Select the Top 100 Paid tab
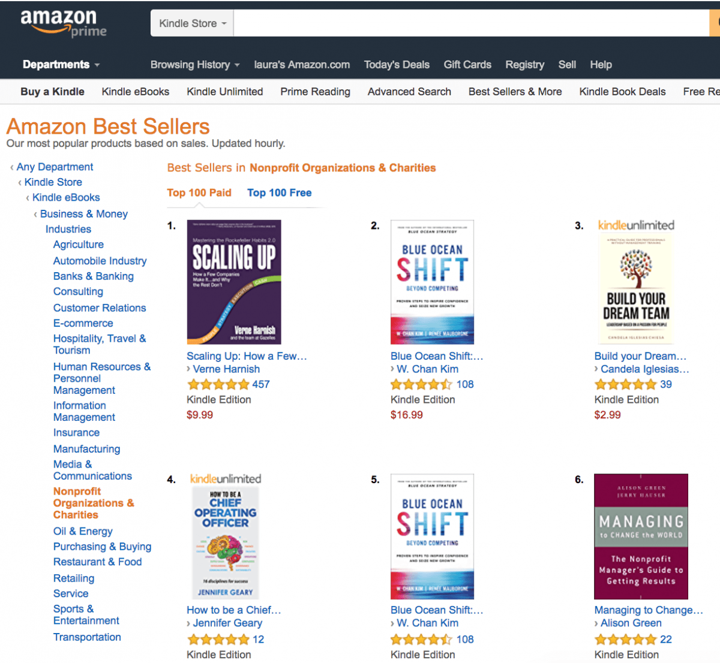The height and width of the screenshot is (663, 720). coord(199,192)
